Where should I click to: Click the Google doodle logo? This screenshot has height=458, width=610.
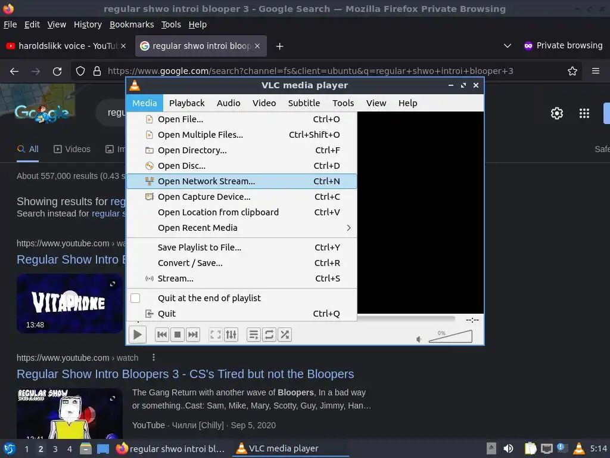[x=42, y=113]
